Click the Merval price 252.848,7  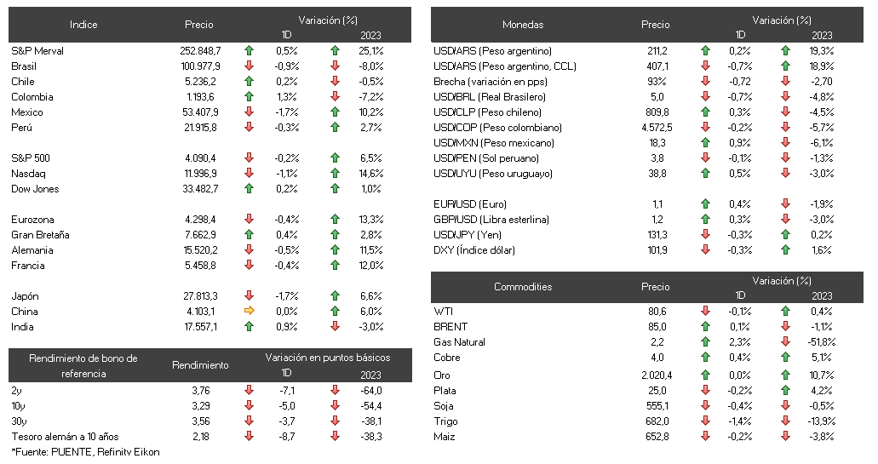pos(200,50)
